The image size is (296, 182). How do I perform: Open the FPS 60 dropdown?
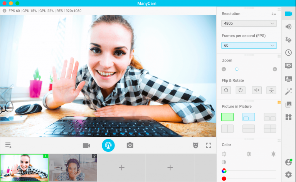click(x=249, y=46)
